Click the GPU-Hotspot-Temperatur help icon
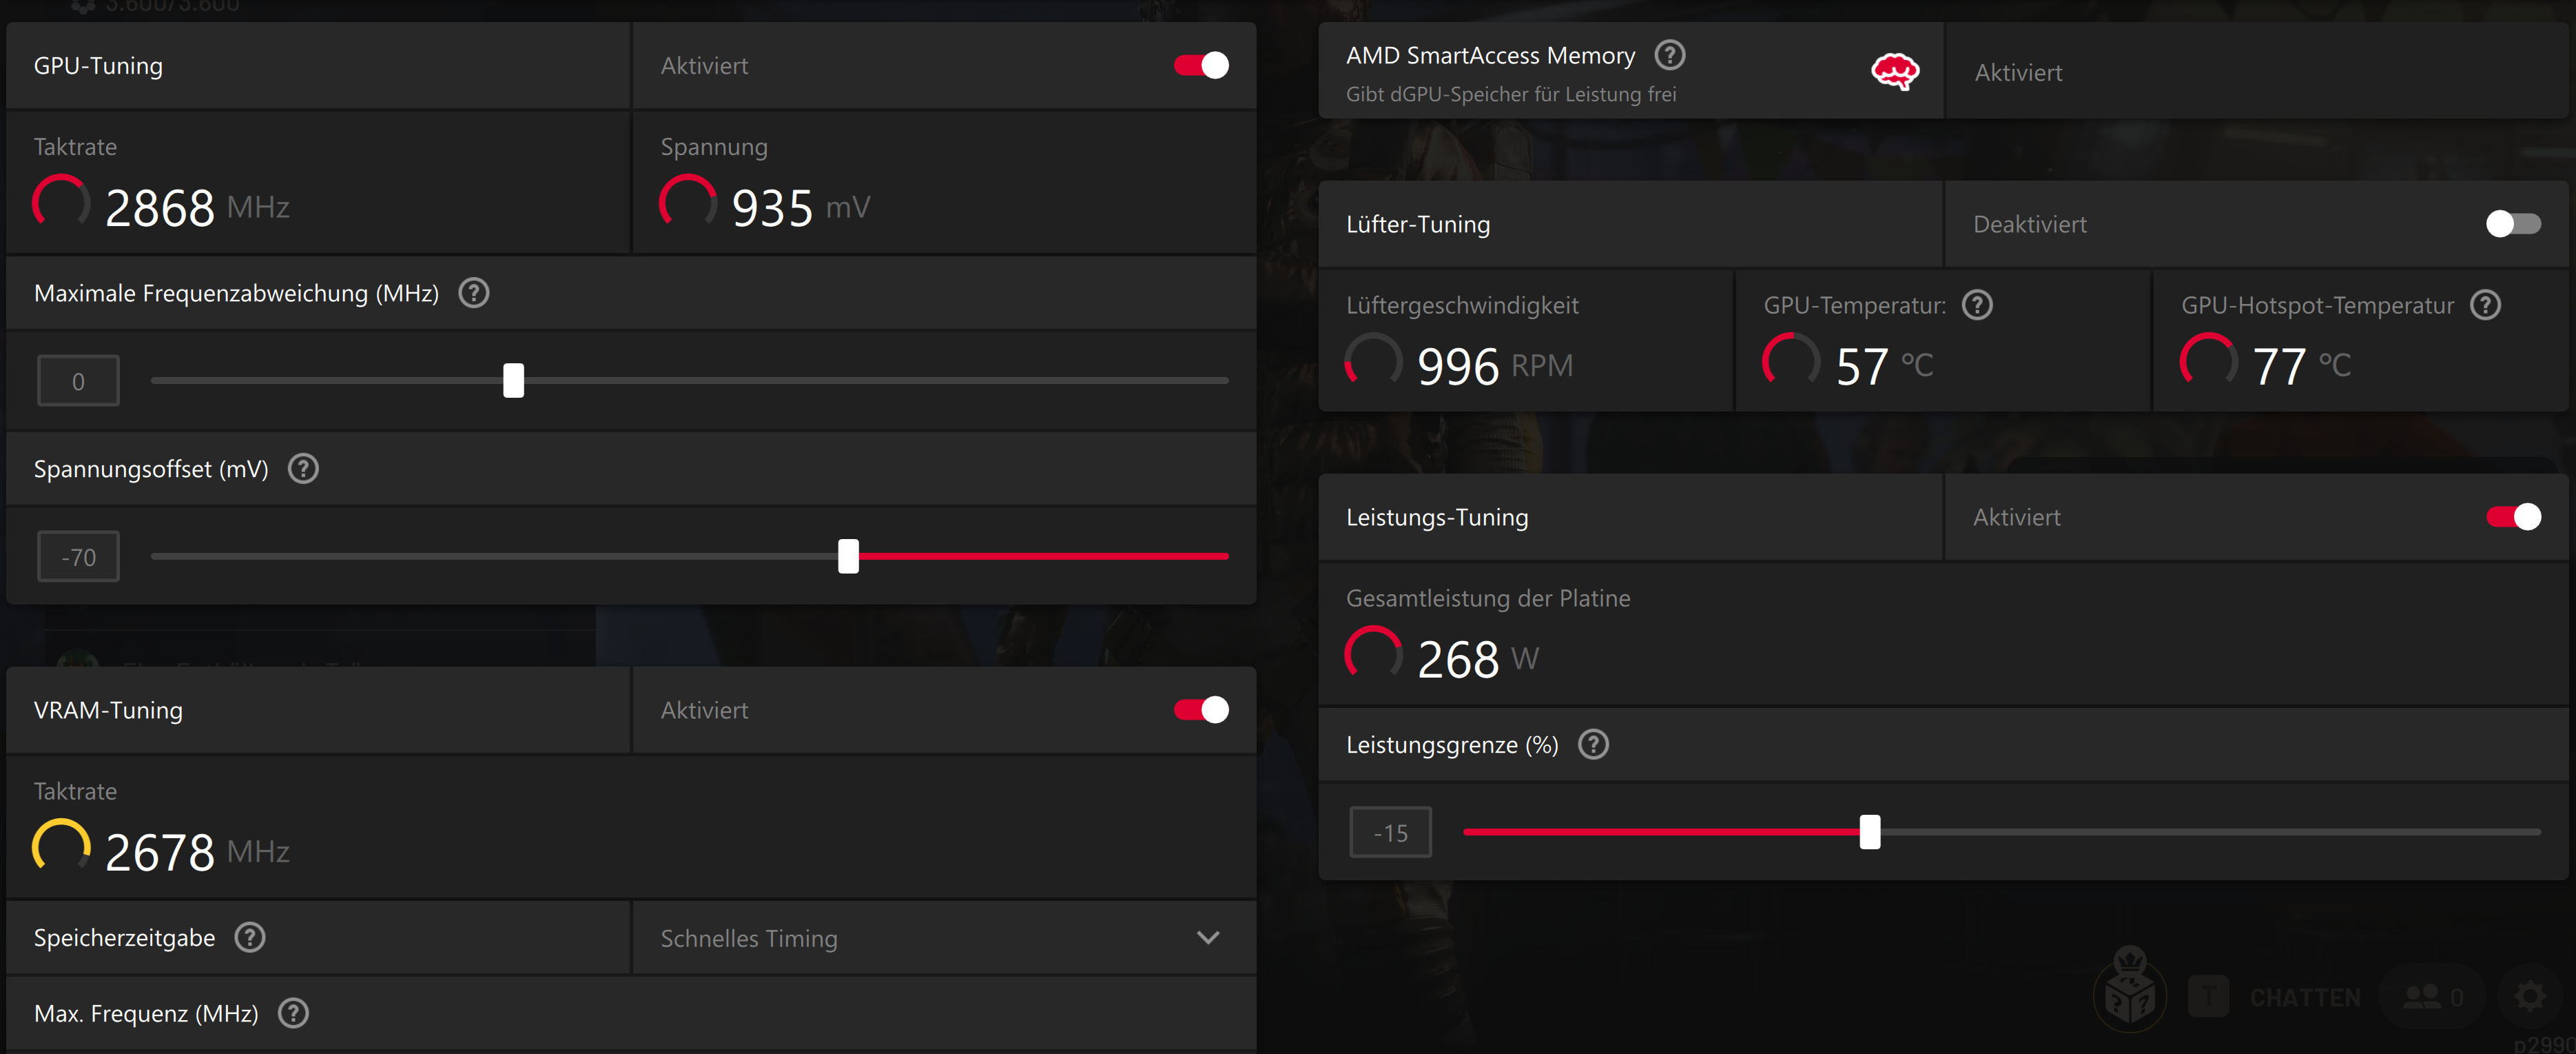 point(2484,304)
